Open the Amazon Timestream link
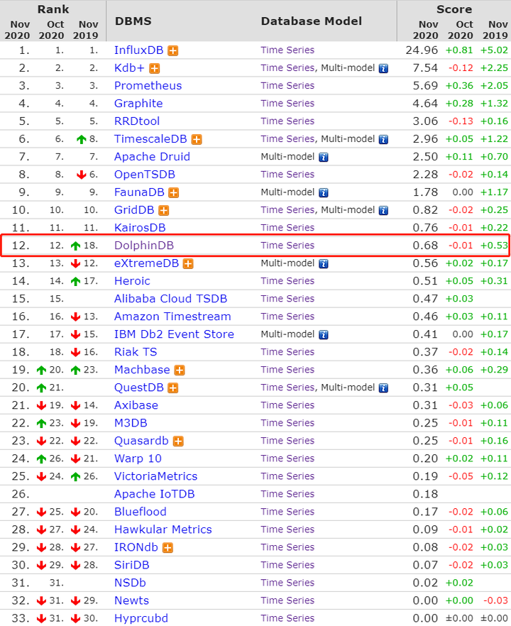Viewport: 511px width, 626px height. click(x=172, y=317)
